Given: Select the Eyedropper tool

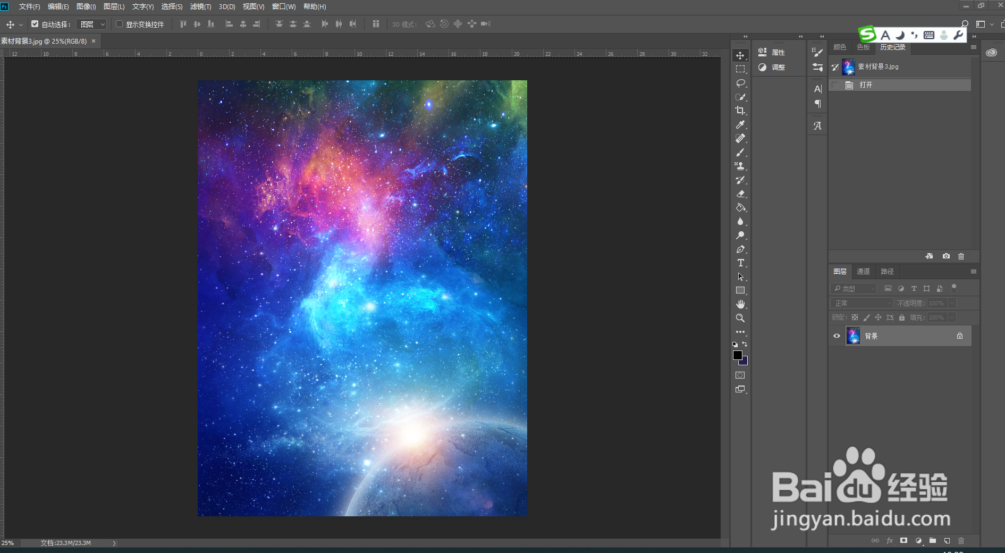Looking at the screenshot, I should click(740, 124).
